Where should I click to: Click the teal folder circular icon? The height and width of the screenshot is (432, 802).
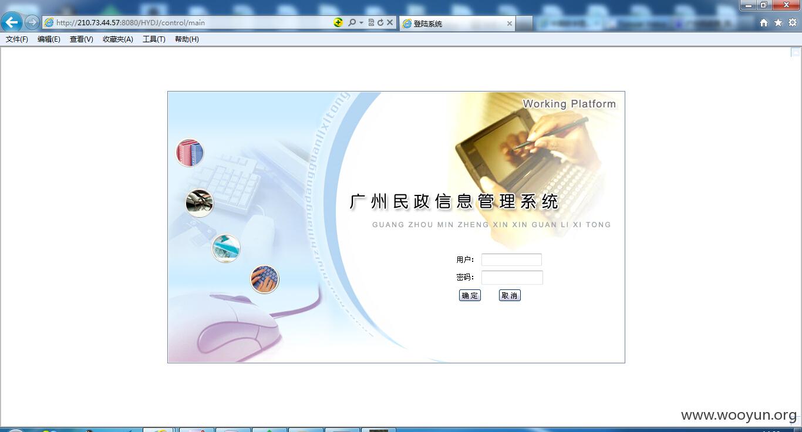point(226,248)
